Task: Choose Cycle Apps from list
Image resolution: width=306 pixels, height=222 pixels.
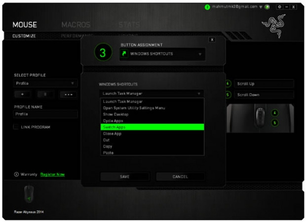Action: point(152,121)
